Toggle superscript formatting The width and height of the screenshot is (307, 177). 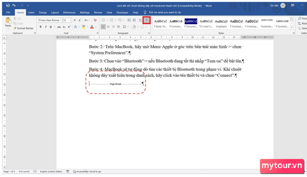click(x=69, y=27)
